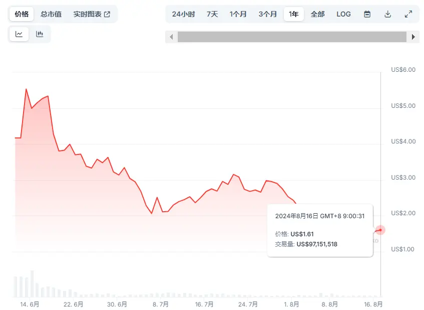
Task: Click the left scroll arrow
Action: (171, 37)
